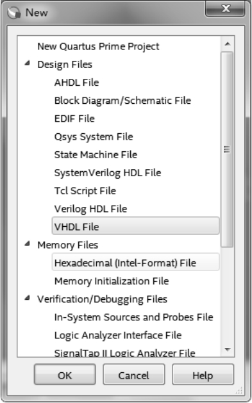Click the scrollbar down arrow
Viewport: 252px width, 403px height.
228,349
